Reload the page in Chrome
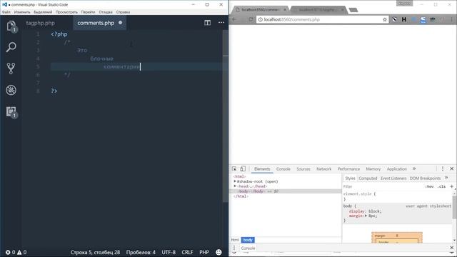The image size is (457, 257). [251, 19]
